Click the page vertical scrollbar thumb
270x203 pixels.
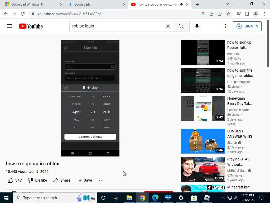(x=268, y=43)
